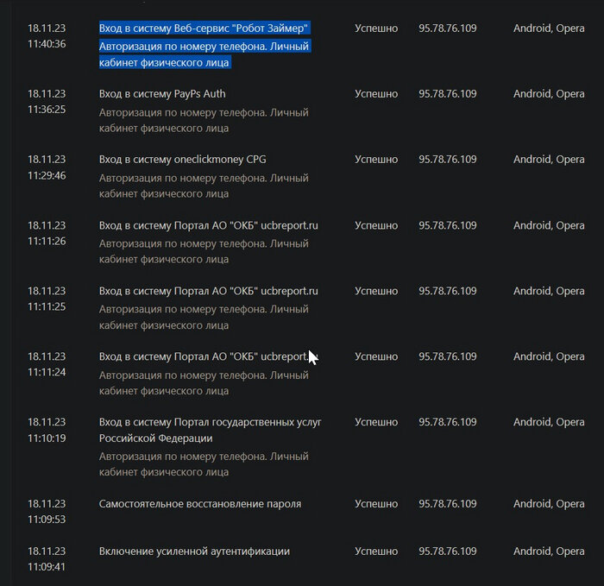Click 'Android, Opera' in the PayPs Auth row

[549, 93]
